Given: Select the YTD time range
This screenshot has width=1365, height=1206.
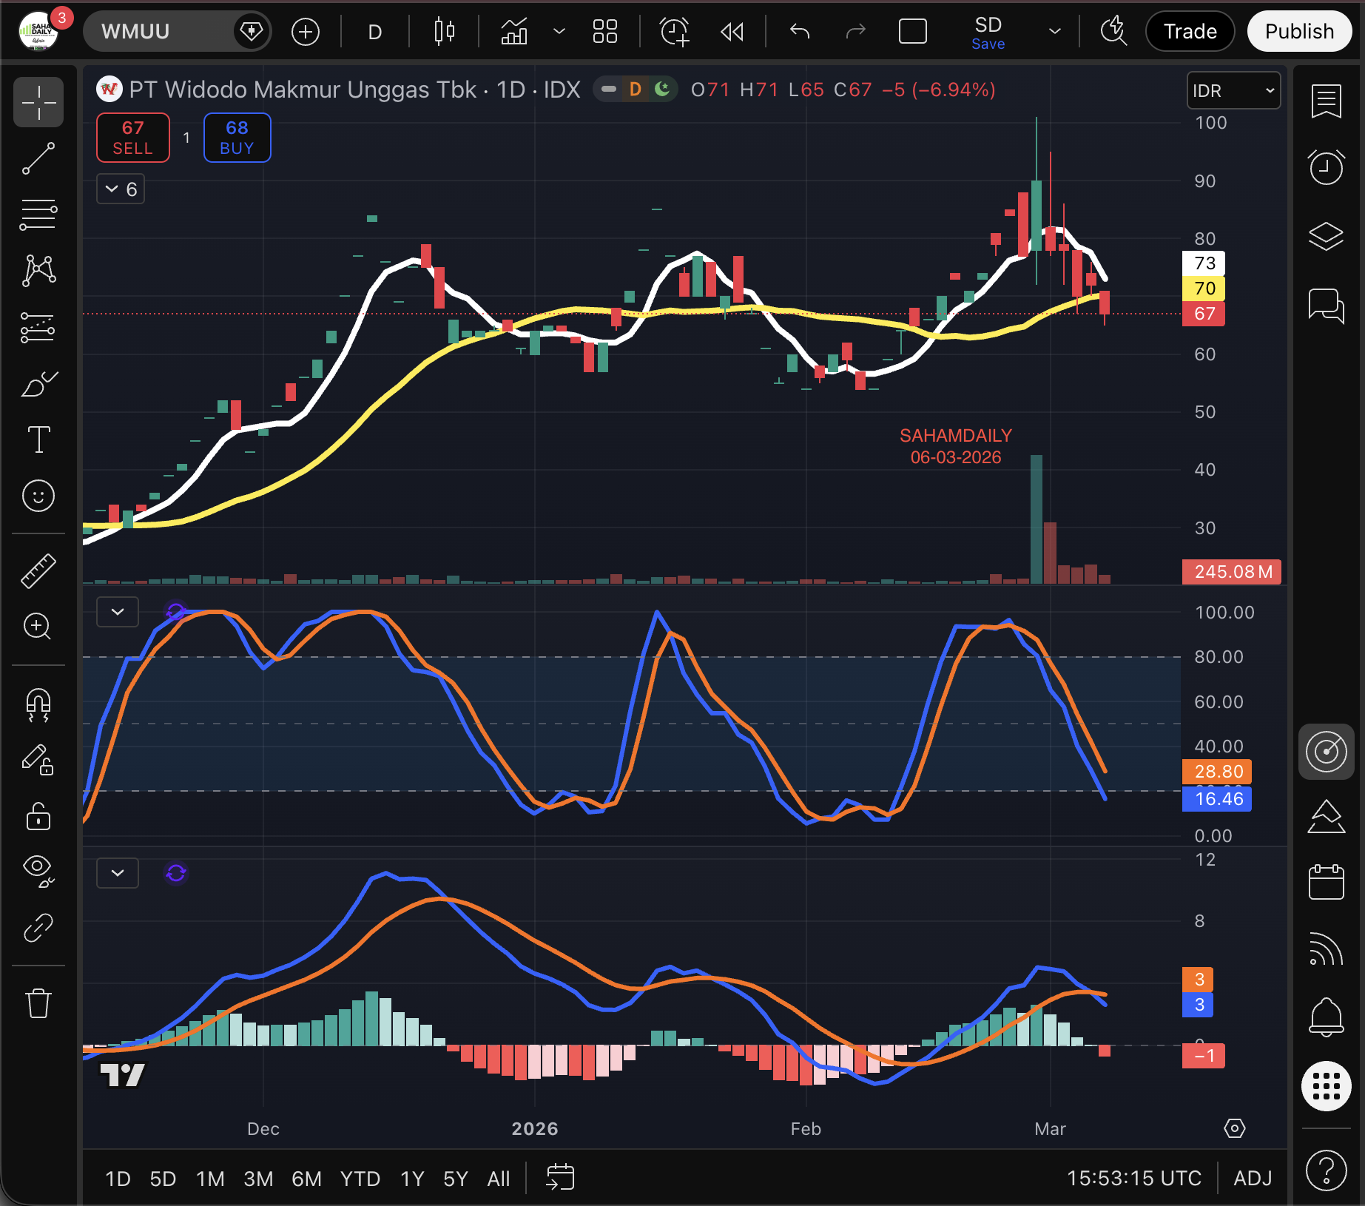Looking at the screenshot, I should pyautogui.click(x=360, y=1178).
